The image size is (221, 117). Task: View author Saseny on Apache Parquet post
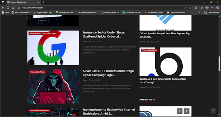[143, 42]
